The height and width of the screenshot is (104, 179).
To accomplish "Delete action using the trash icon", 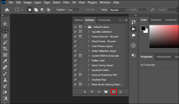I will point(120,92).
